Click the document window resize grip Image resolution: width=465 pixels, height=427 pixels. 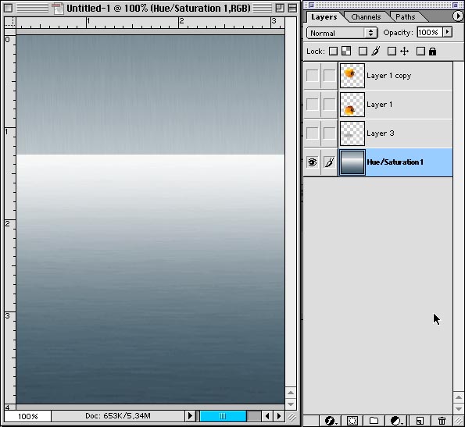[x=292, y=417]
